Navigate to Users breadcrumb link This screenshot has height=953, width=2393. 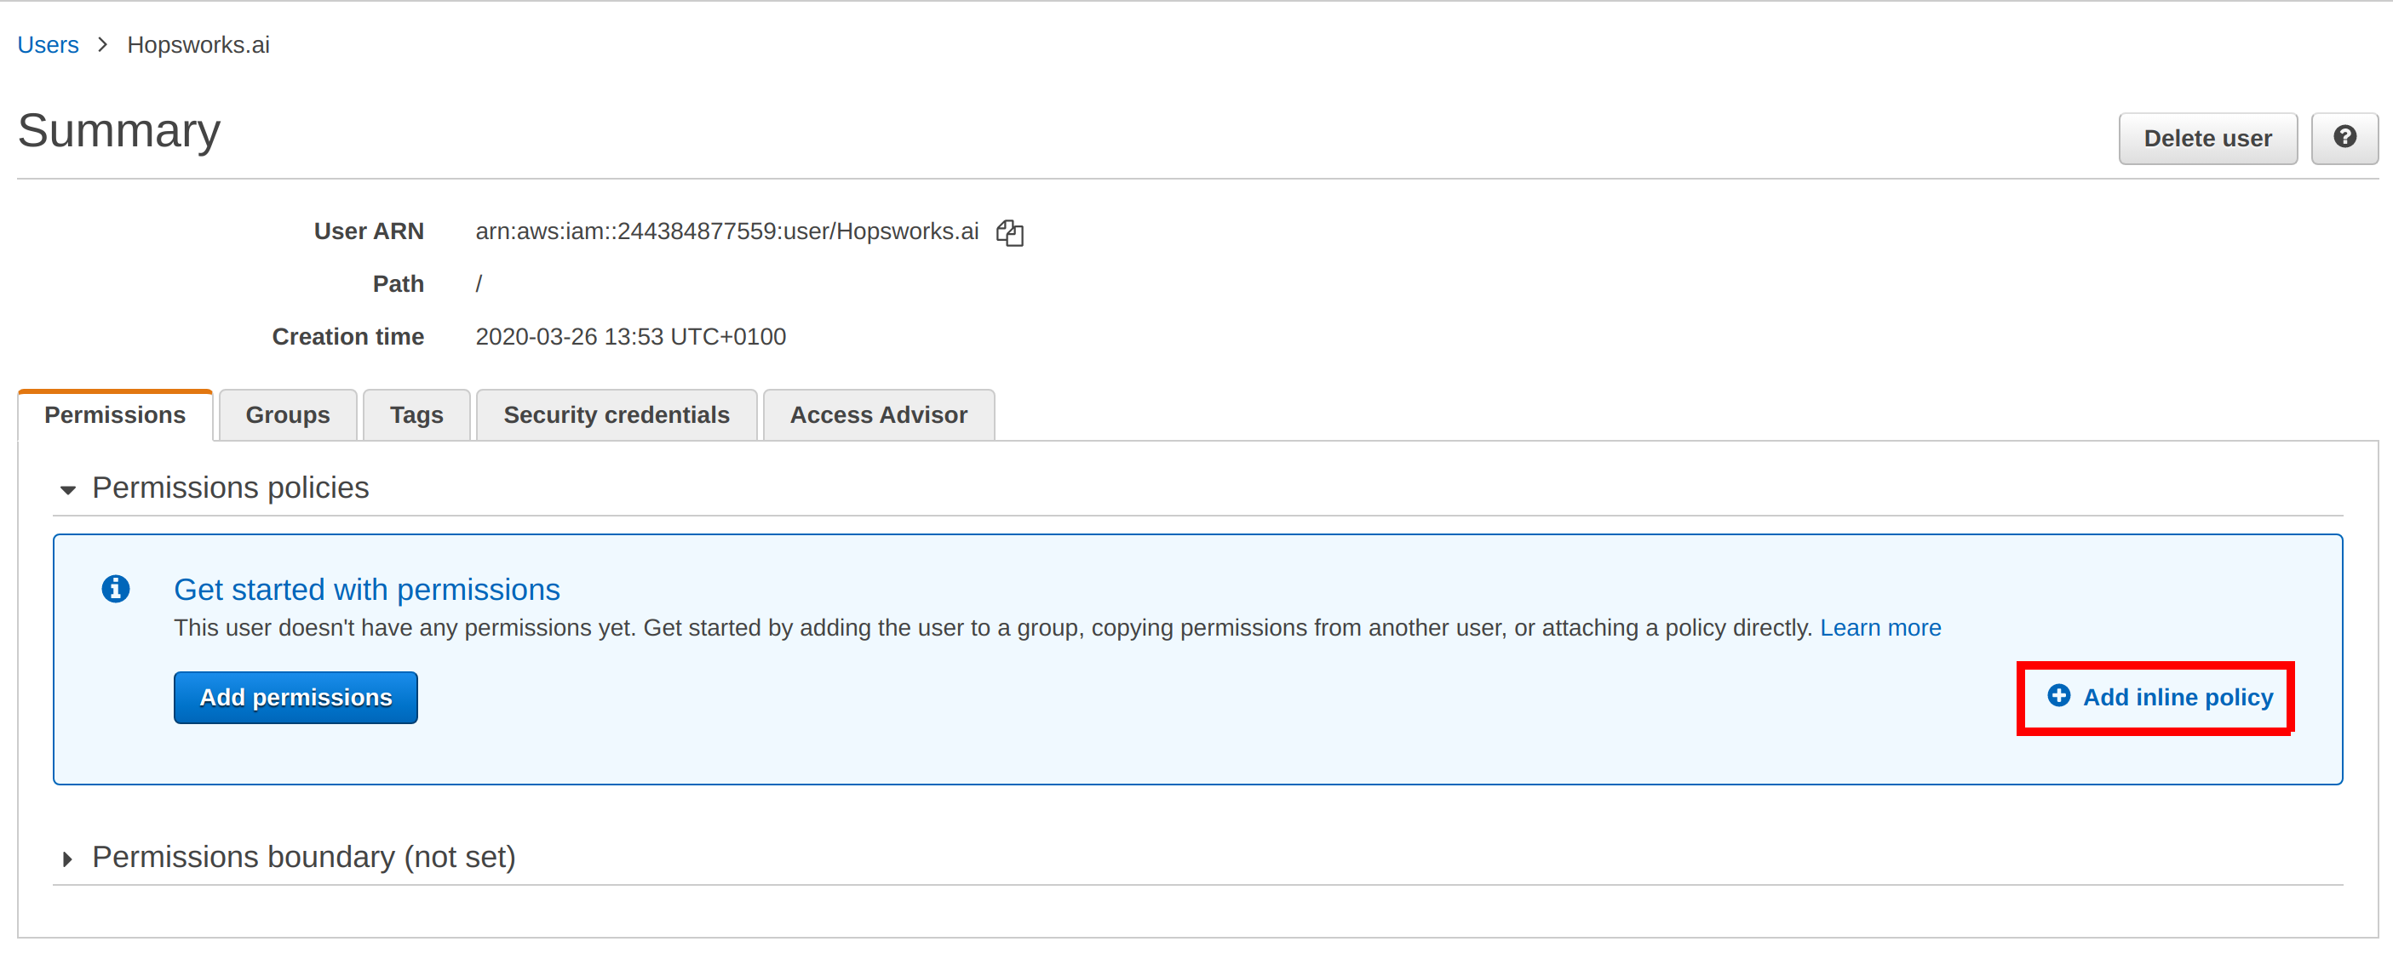pos(49,44)
